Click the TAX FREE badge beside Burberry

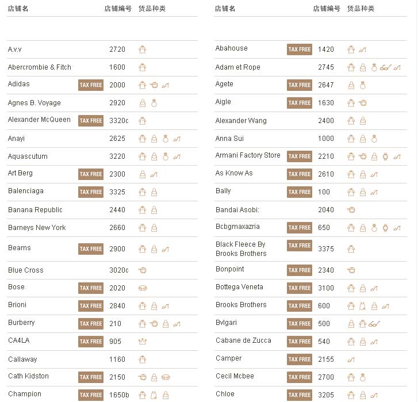pos(91,324)
